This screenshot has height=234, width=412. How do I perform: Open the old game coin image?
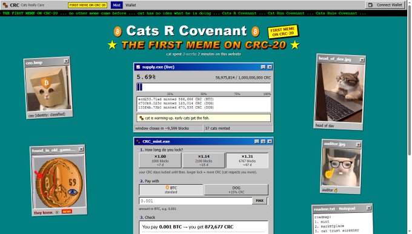coord(58,182)
